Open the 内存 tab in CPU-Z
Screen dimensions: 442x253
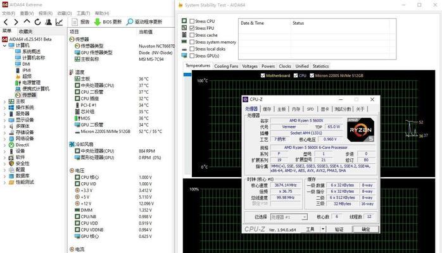tap(296, 109)
